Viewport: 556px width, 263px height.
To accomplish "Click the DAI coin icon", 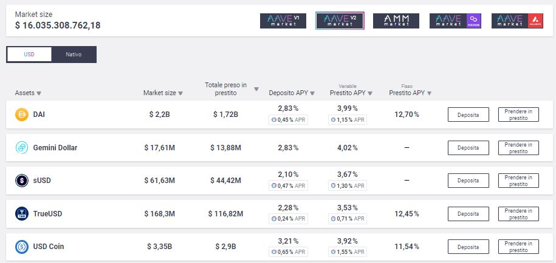I will coord(22,115).
